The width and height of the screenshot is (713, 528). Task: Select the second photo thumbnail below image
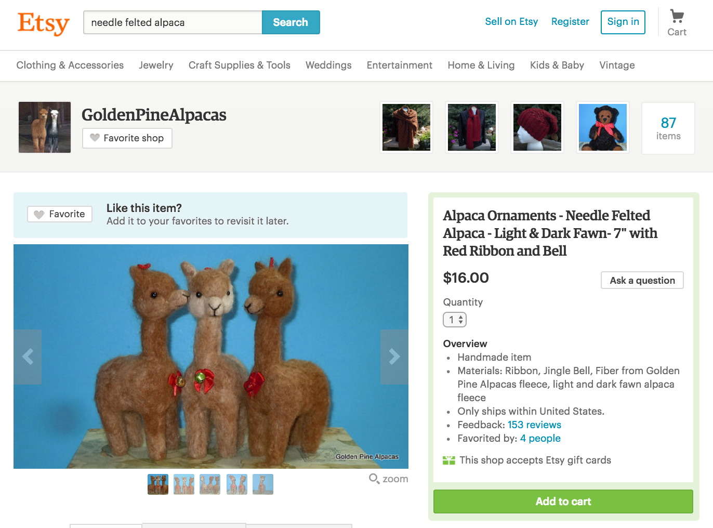pyautogui.click(x=184, y=484)
